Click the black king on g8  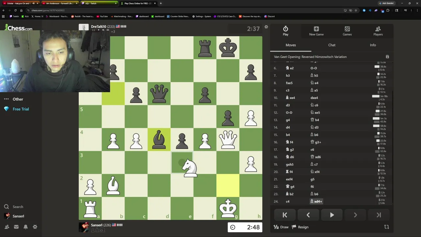pos(228,47)
